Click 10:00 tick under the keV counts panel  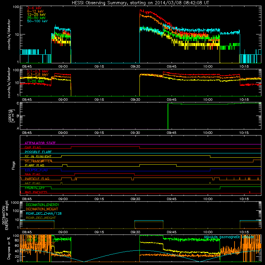208,67
